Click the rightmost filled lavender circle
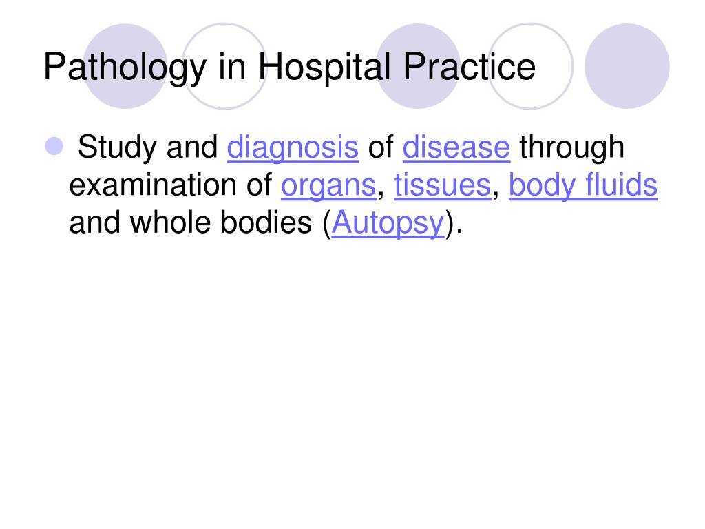 click(x=627, y=66)
